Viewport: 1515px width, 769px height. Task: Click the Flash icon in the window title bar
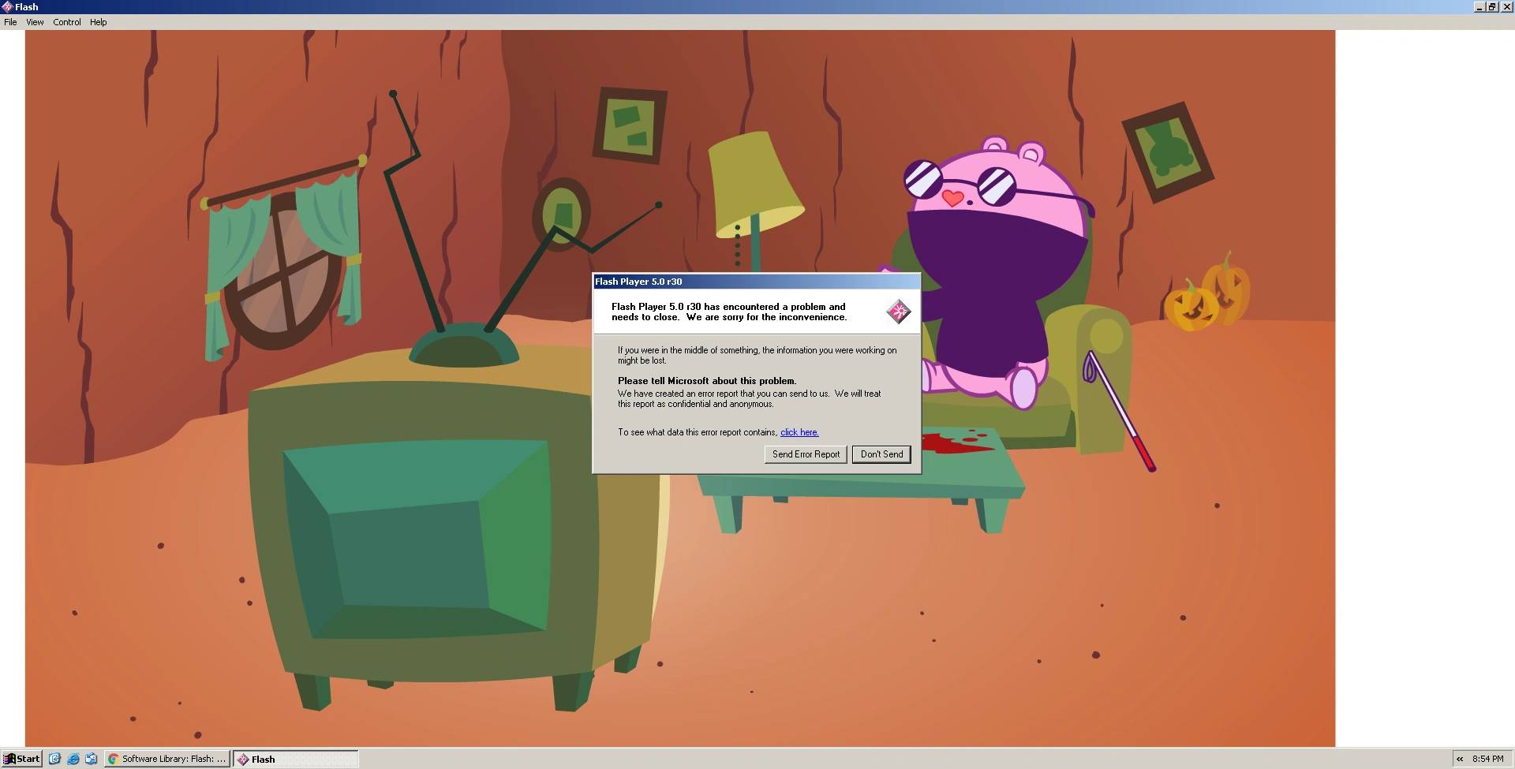(x=7, y=7)
